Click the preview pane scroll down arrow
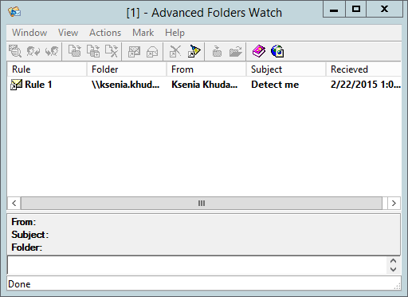Viewport: 408px width, 297px height. (394, 269)
